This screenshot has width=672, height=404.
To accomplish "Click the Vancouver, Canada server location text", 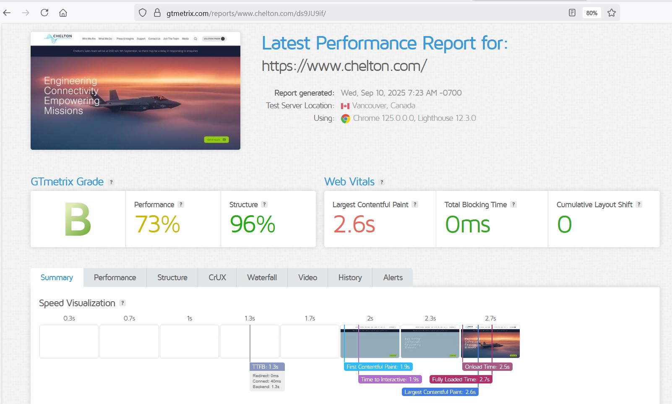I will (x=383, y=106).
